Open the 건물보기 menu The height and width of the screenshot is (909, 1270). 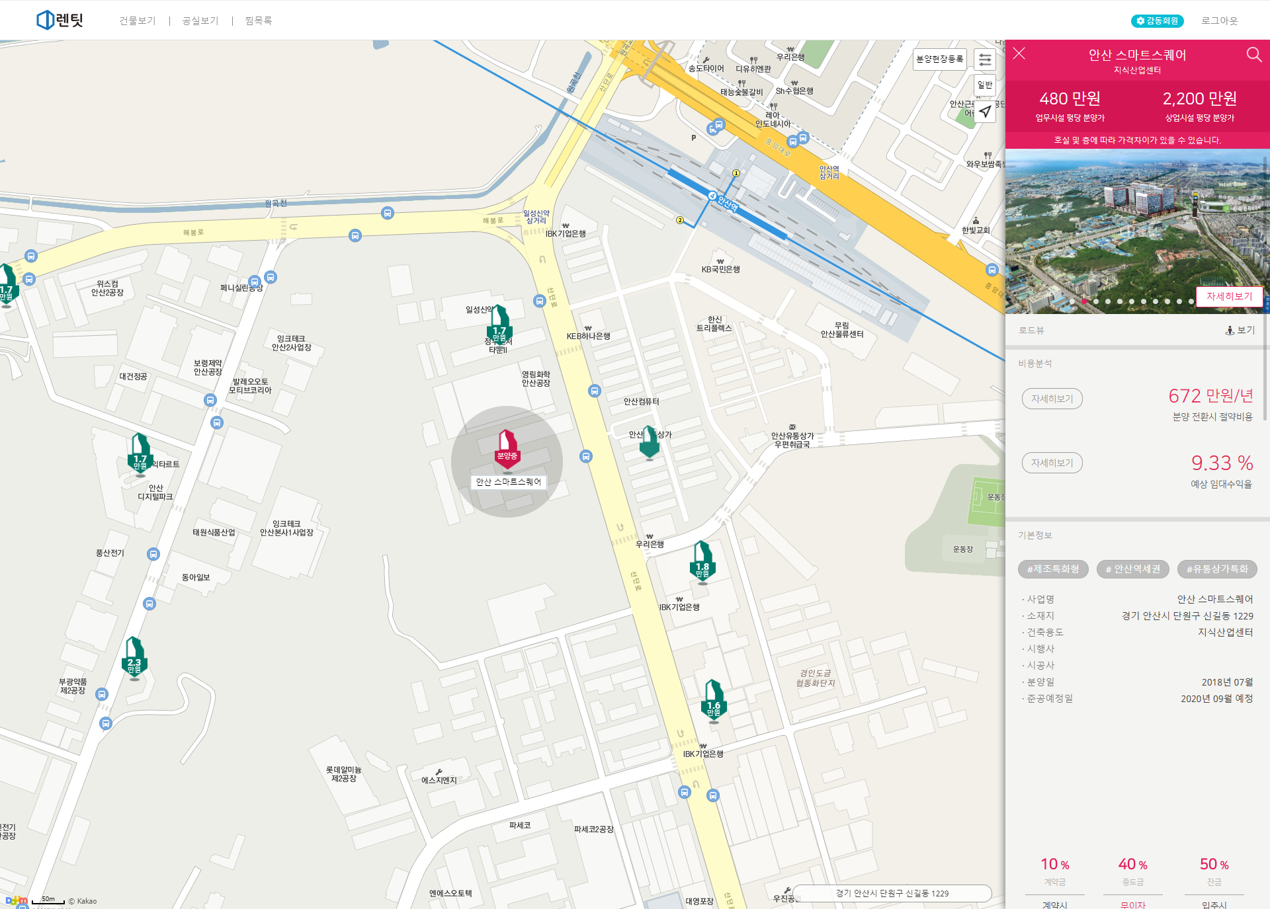coord(138,21)
